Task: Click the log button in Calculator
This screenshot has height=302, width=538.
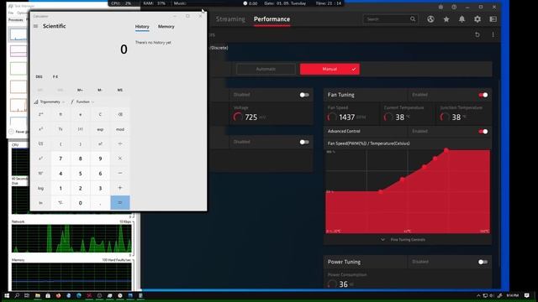Action: 41,188
